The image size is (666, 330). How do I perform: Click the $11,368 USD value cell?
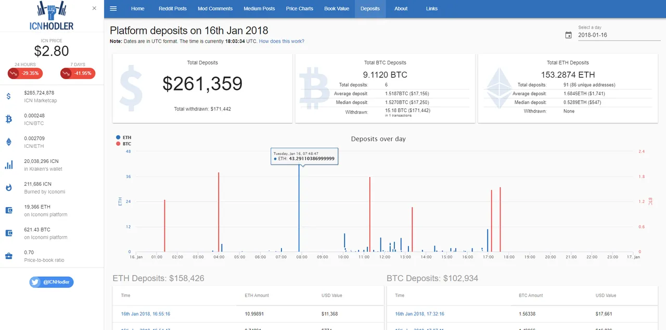point(330,314)
